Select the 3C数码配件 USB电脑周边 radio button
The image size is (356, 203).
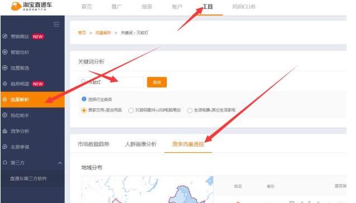tap(131, 110)
